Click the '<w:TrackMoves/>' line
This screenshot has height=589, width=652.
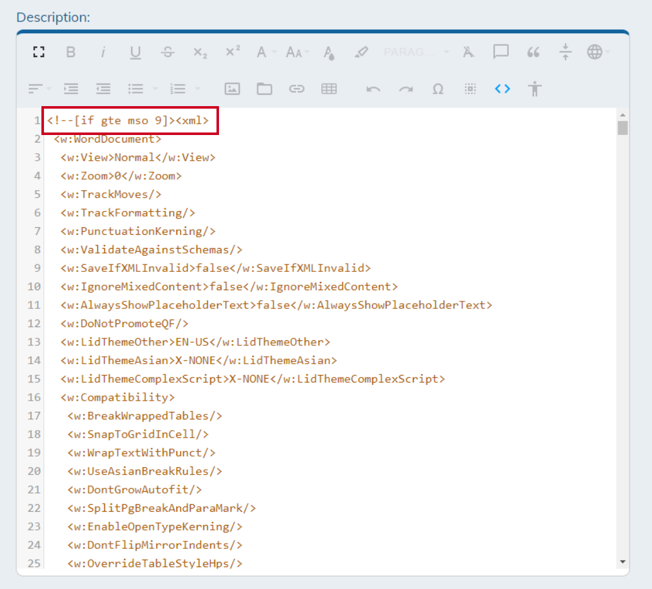coord(111,194)
